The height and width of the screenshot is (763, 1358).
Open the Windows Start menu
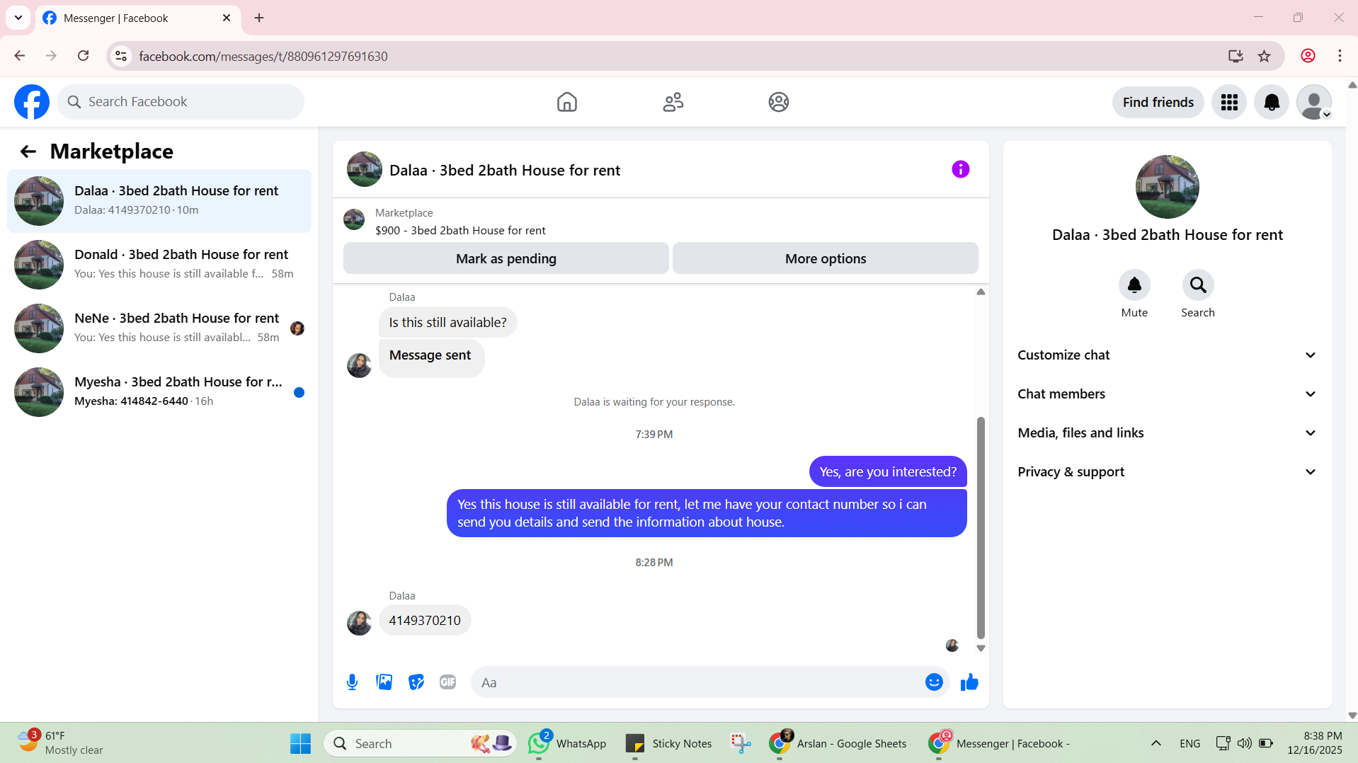[300, 743]
